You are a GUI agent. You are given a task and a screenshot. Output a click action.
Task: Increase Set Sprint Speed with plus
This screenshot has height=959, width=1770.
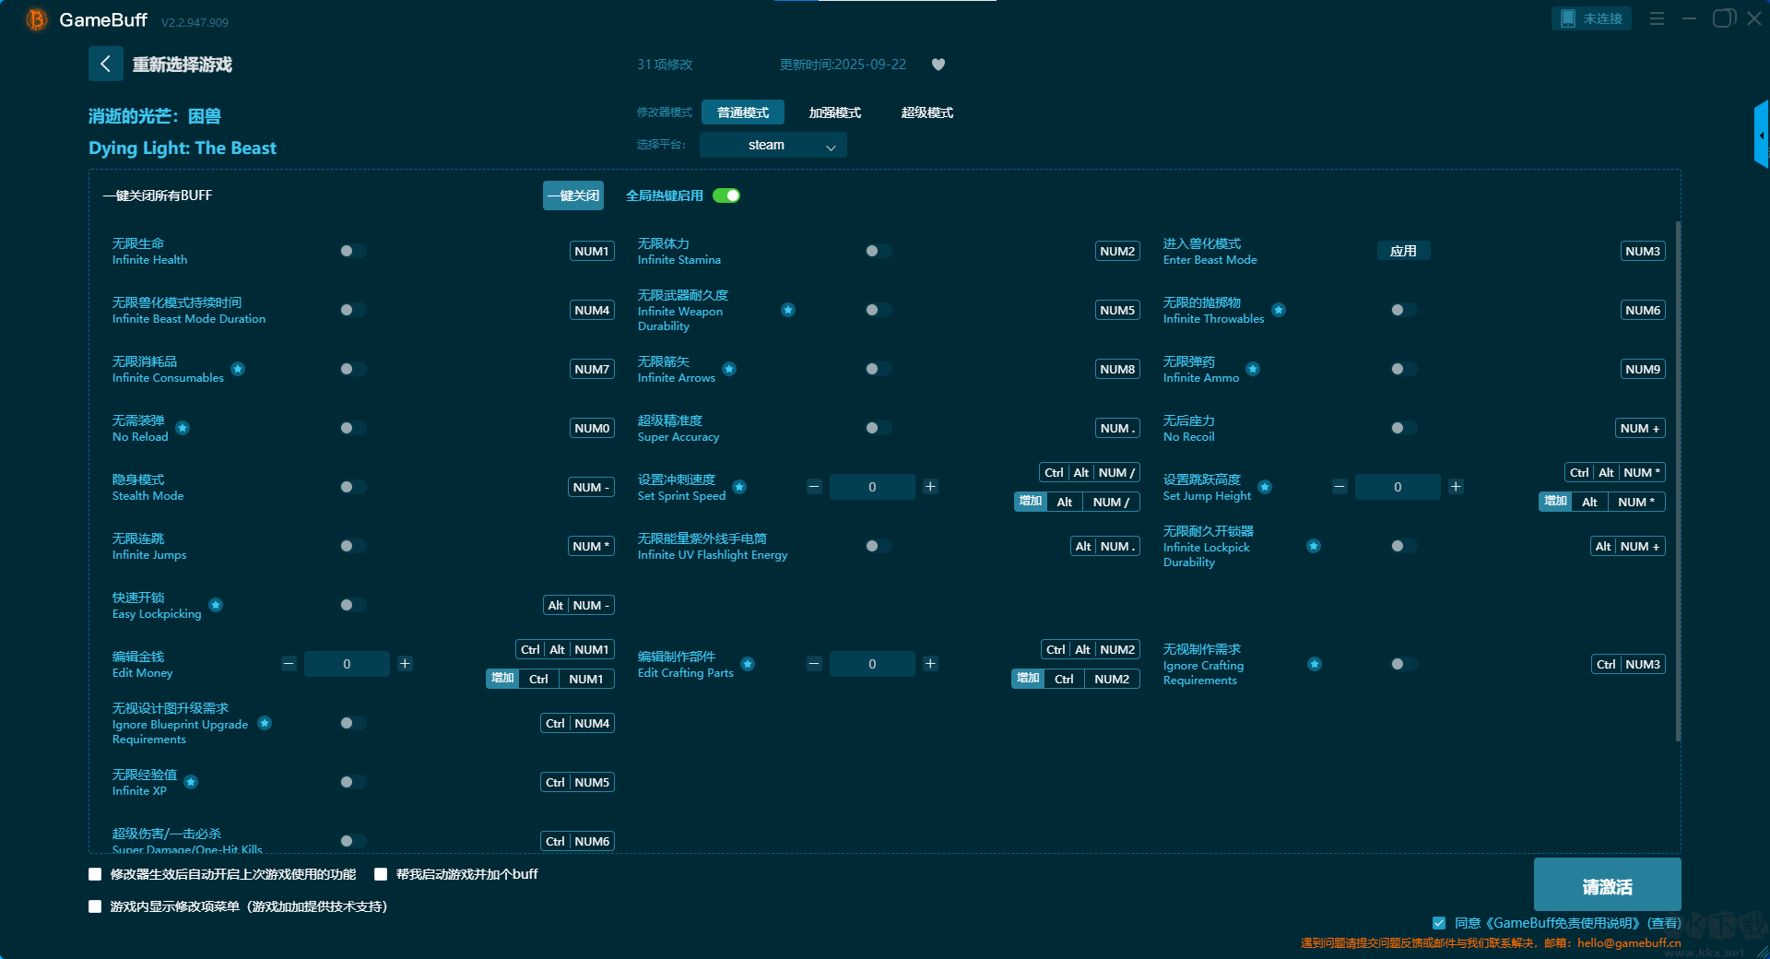pyautogui.click(x=930, y=487)
